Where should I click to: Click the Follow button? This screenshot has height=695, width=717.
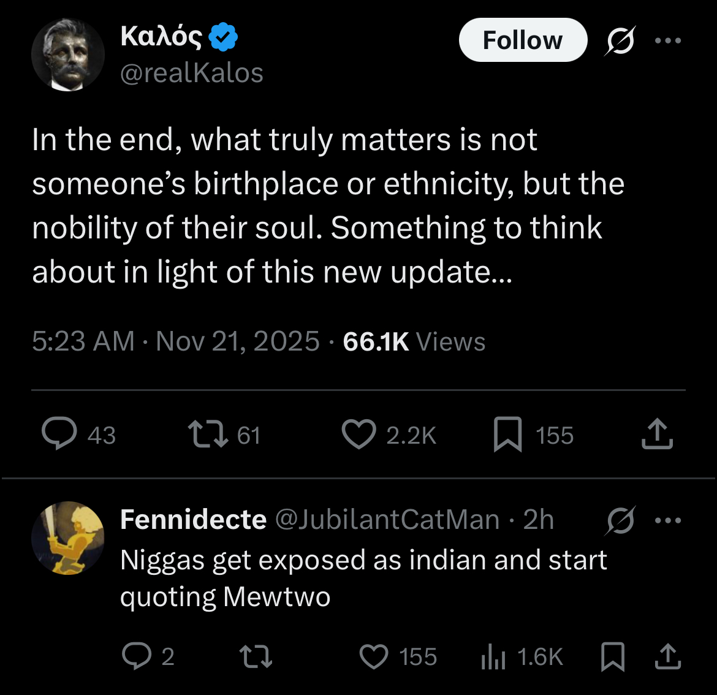tap(523, 40)
